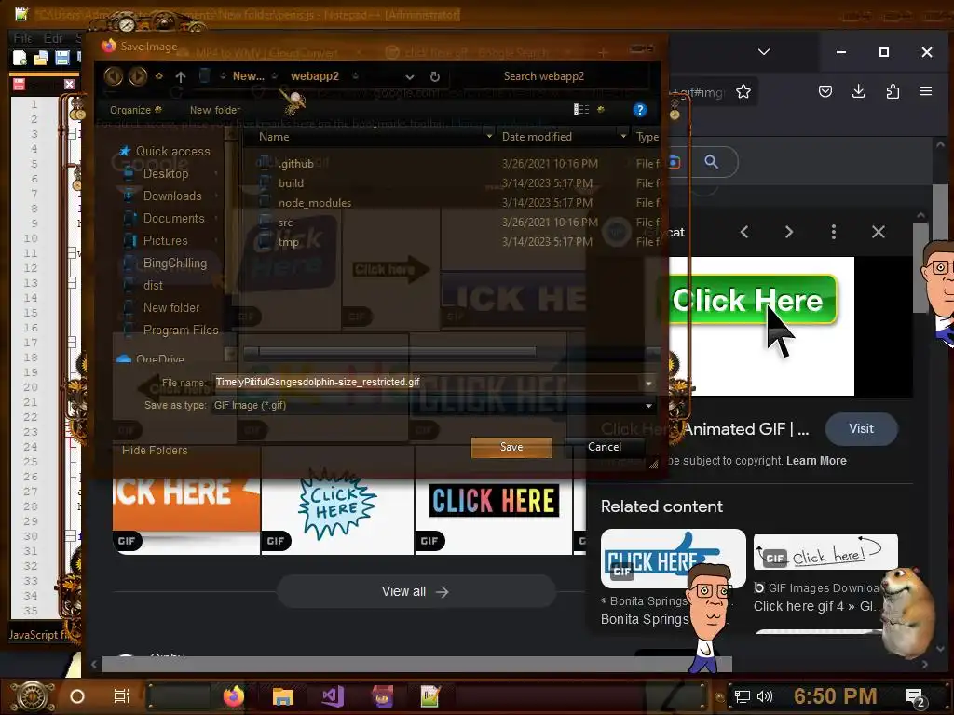Select BingChilling in navigation pane

[x=174, y=263]
